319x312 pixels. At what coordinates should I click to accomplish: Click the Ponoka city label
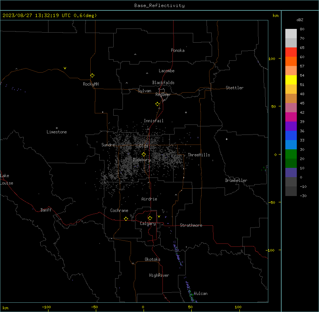click(x=178, y=50)
